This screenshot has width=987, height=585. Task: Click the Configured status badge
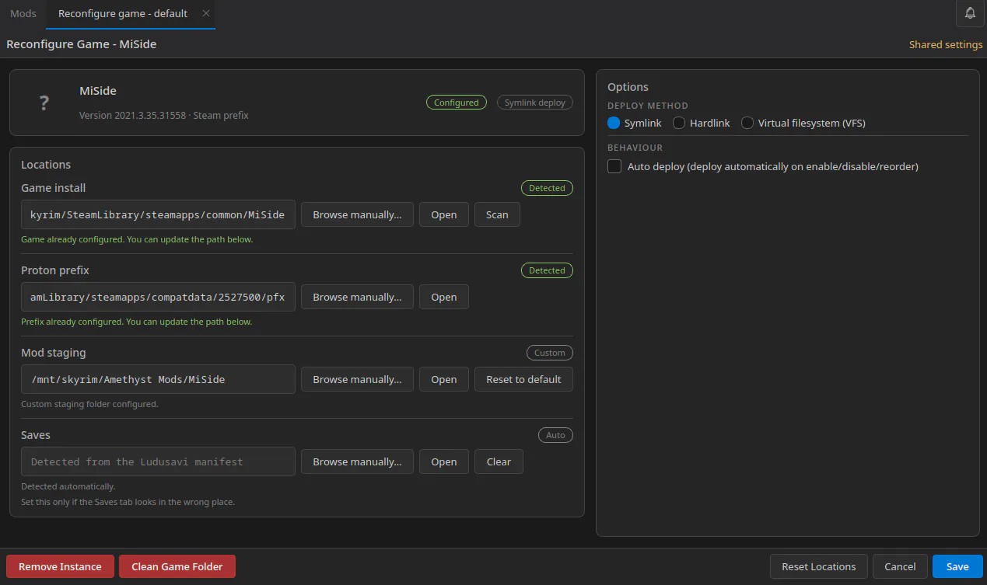pyautogui.click(x=457, y=103)
